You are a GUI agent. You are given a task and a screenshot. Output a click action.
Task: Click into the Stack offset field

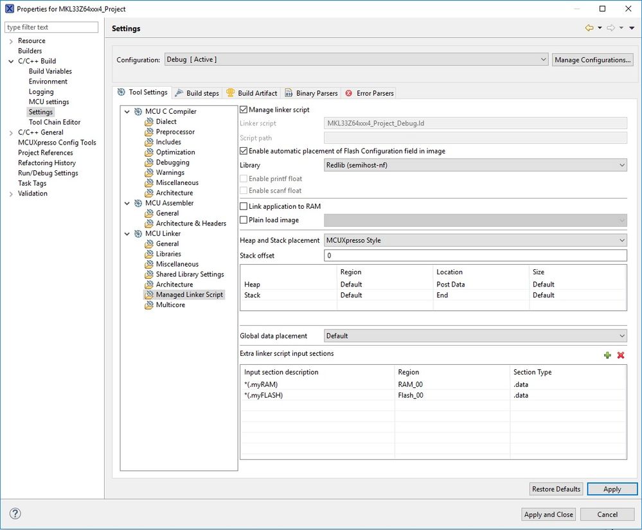coord(475,256)
